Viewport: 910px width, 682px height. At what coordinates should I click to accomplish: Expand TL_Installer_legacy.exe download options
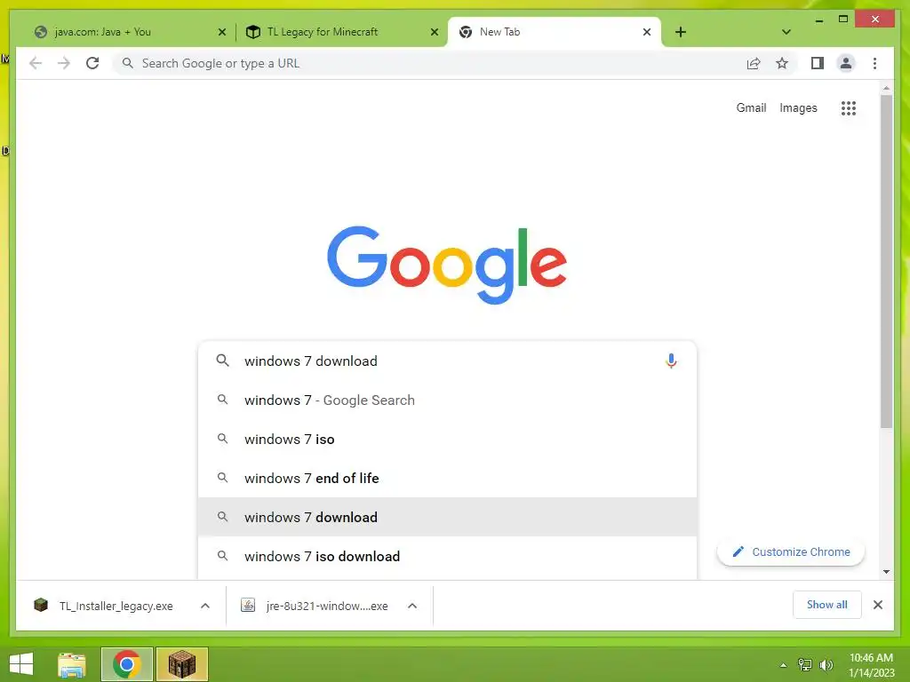205,606
